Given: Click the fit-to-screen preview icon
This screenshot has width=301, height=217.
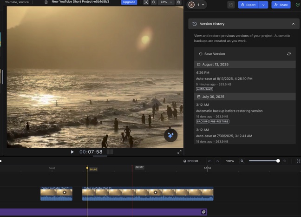Looking at the screenshot, I should pyautogui.click(x=146, y=2).
